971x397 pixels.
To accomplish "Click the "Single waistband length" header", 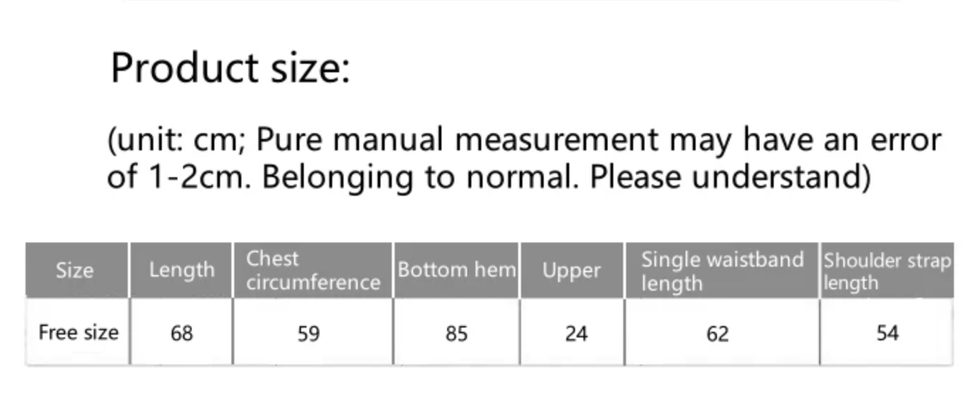I will tap(722, 270).
